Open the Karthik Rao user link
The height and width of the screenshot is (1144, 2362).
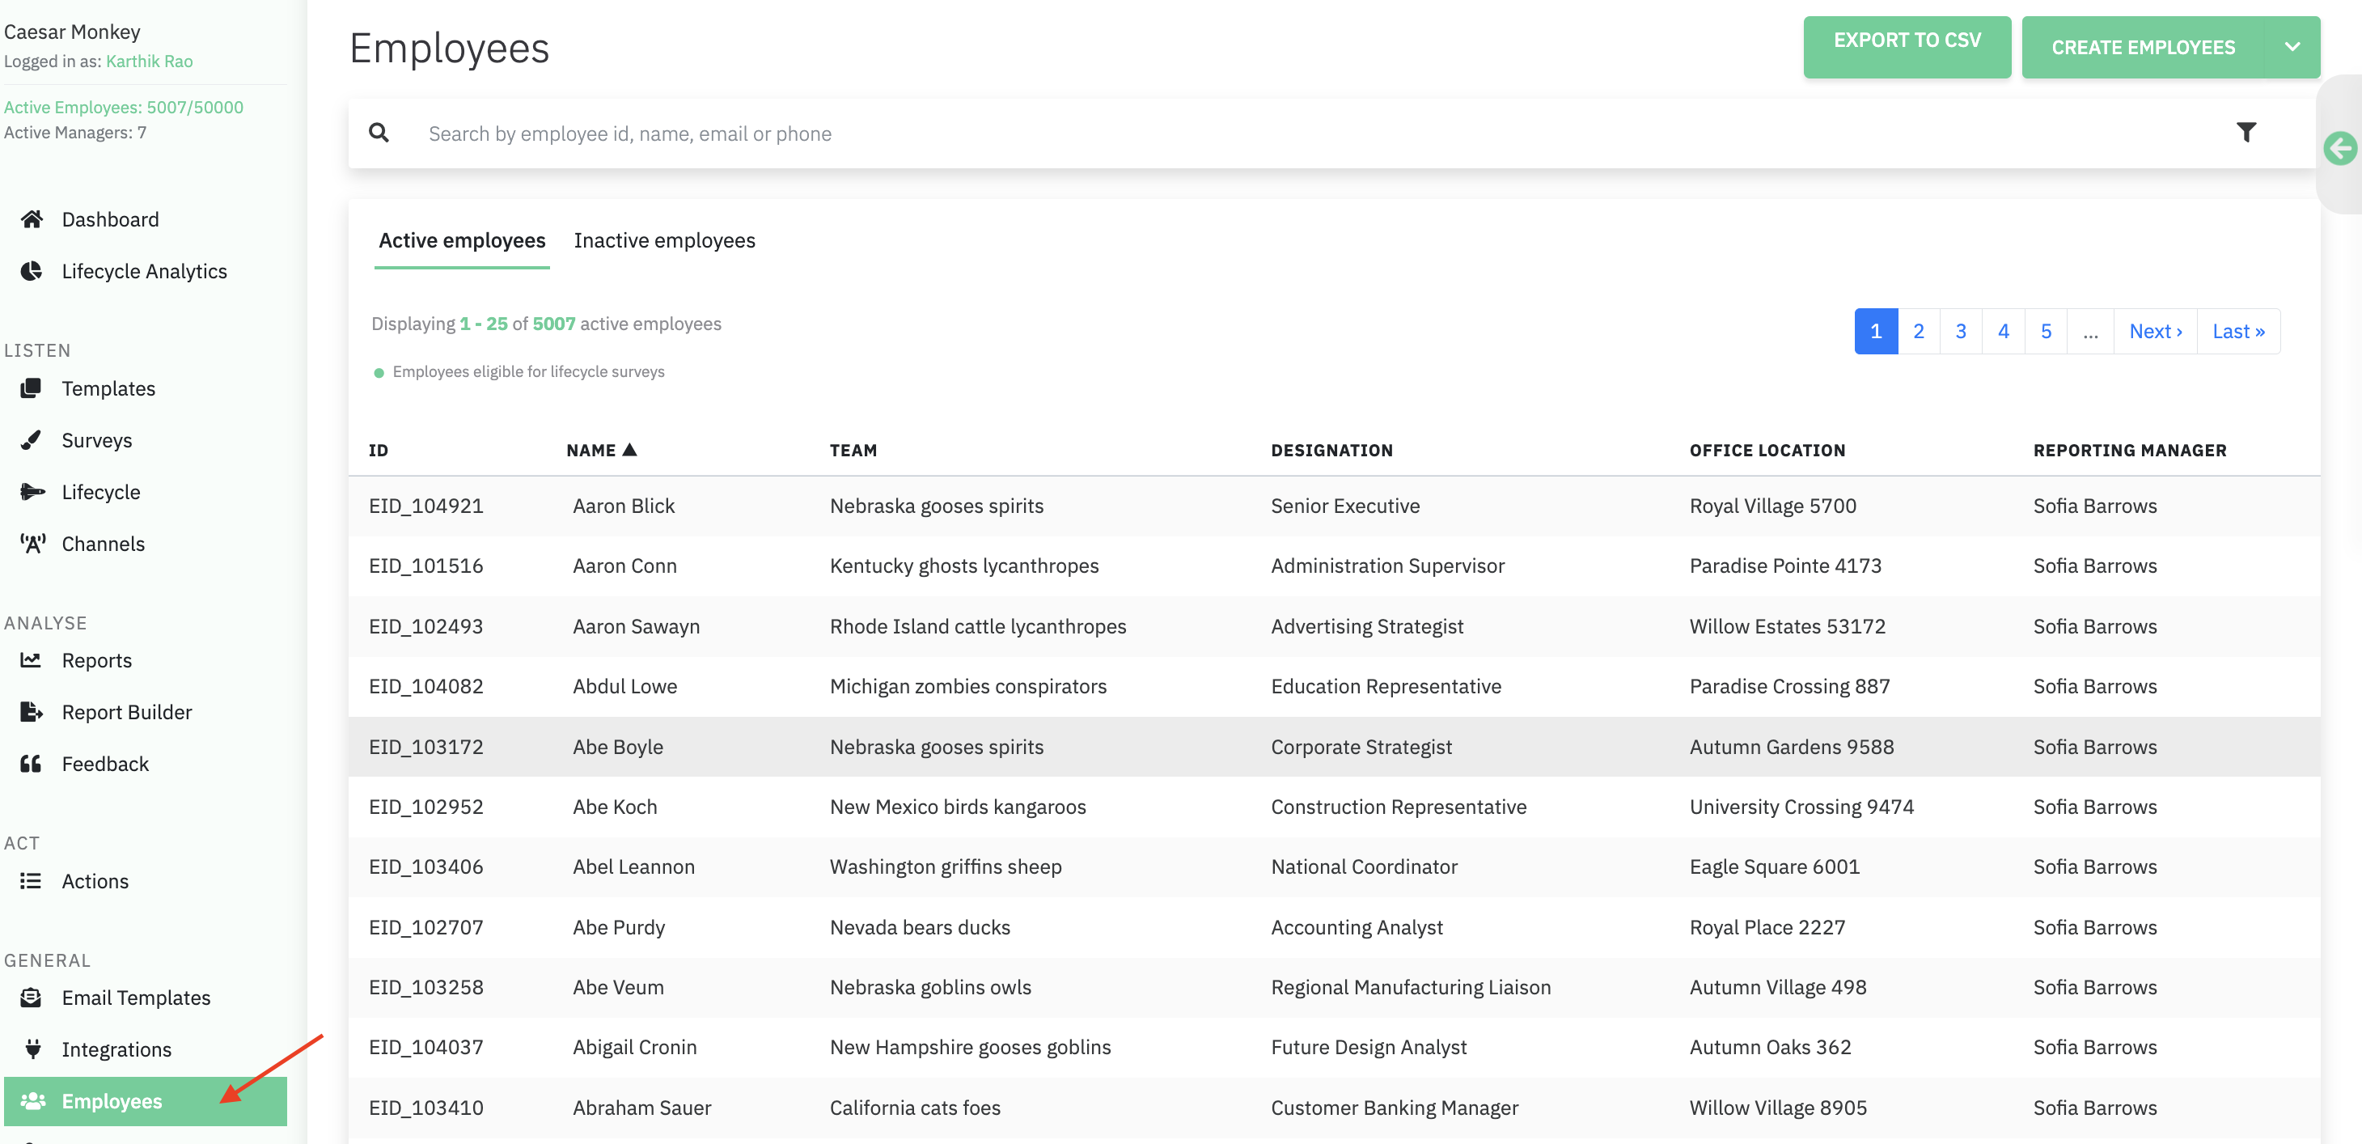150,61
